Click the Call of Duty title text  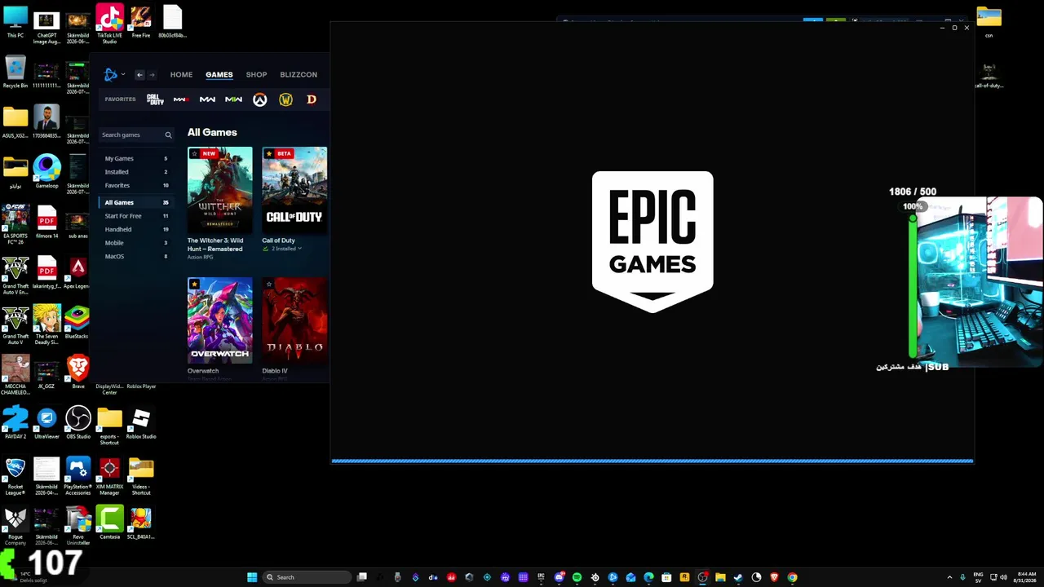(278, 241)
